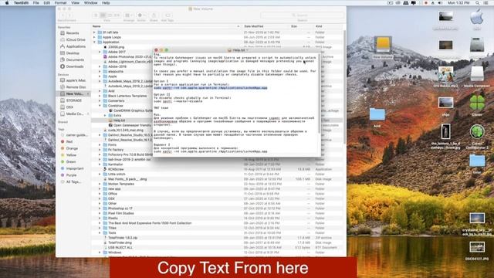Click Finder forward navigation button
This screenshot has width=494, height=278.
[69, 15]
